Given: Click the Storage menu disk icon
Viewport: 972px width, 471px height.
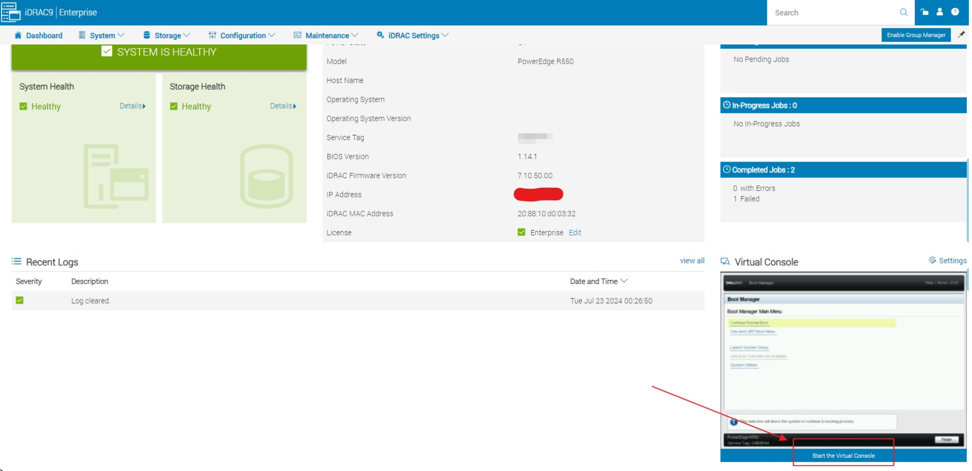Looking at the screenshot, I should (x=147, y=36).
